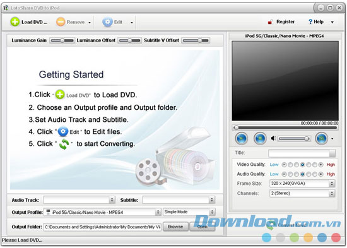Click the Audio Quality 'High' label
This screenshot has width=347, height=248.
click(x=331, y=174)
